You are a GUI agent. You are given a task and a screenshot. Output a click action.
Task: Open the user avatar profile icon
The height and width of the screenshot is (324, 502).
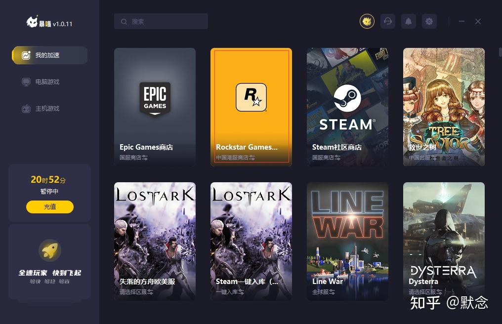(x=367, y=21)
